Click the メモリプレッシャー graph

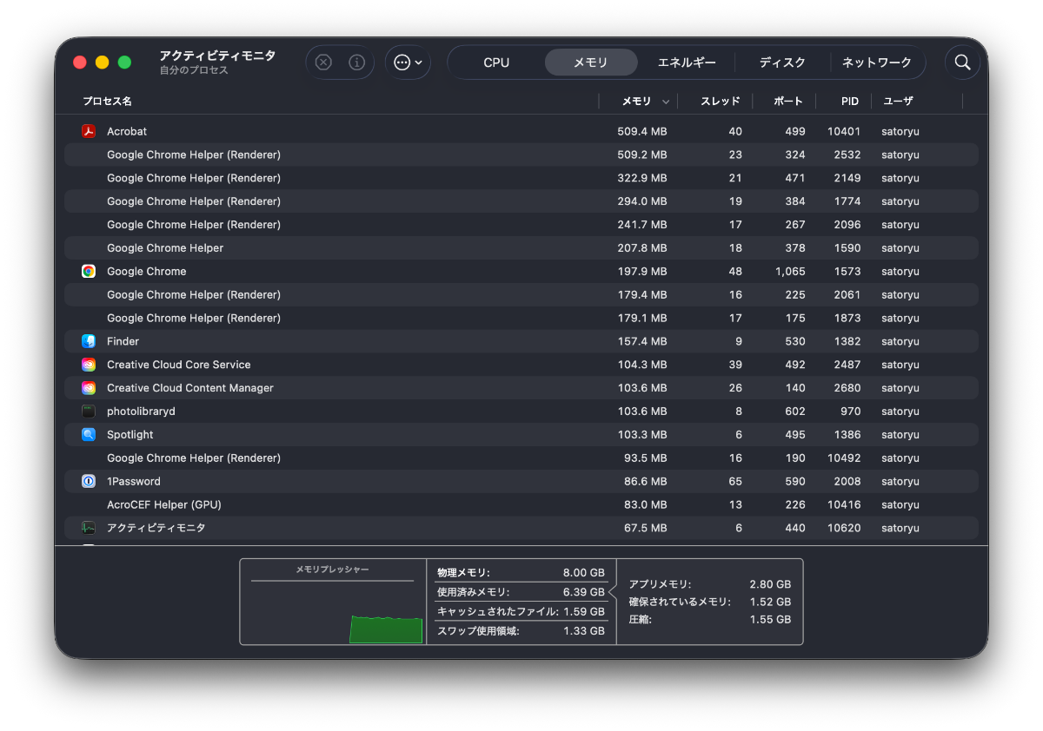[332, 603]
